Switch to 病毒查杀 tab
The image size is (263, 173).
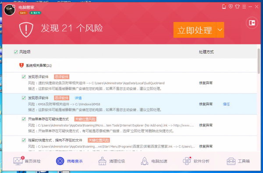[69, 161]
